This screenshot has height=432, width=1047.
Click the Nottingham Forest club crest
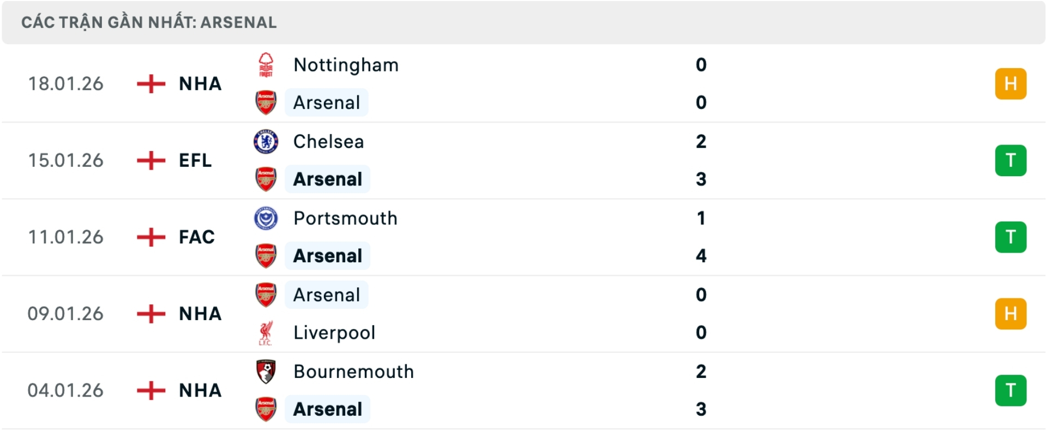(x=266, y=64)
